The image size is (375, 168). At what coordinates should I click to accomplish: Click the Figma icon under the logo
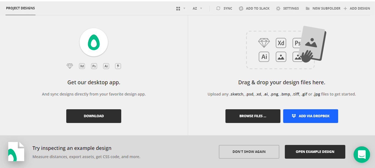point(118,66)
